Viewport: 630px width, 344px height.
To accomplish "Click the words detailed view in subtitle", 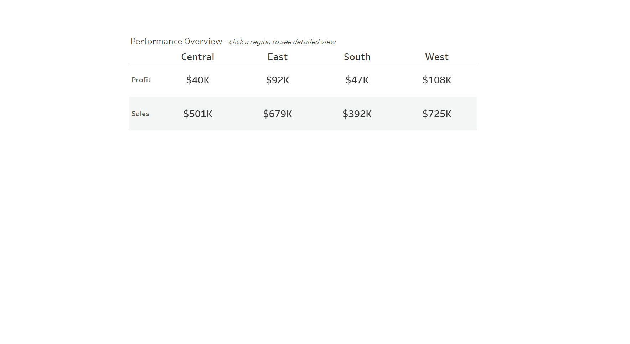I will tap(314, 42).
